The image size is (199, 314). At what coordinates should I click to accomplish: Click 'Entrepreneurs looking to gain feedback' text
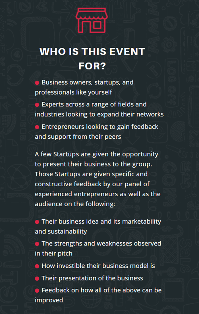click(x=100, y=127)
